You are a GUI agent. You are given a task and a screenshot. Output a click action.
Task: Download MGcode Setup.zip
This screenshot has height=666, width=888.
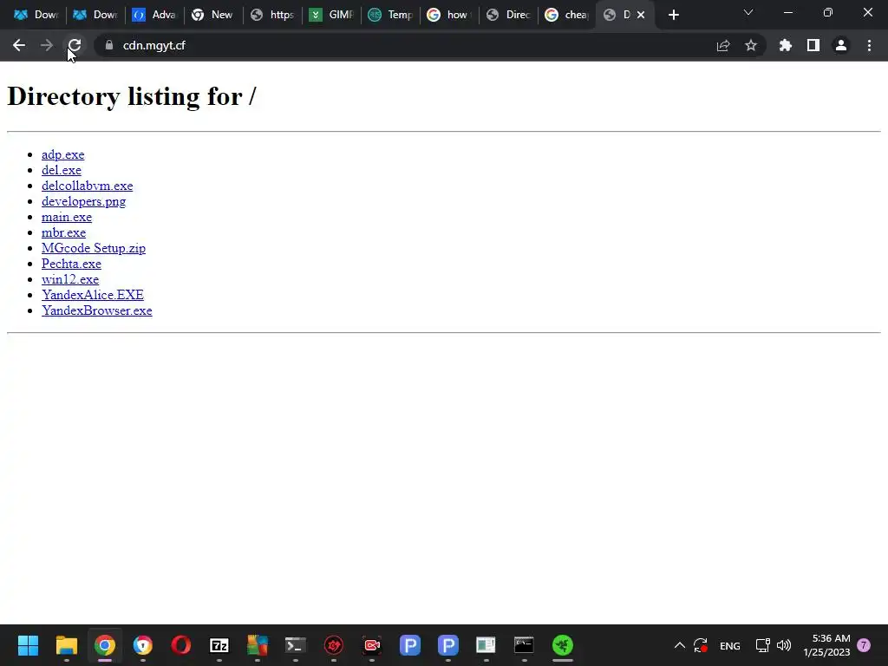pyautogui.click(x=94, y=248)
